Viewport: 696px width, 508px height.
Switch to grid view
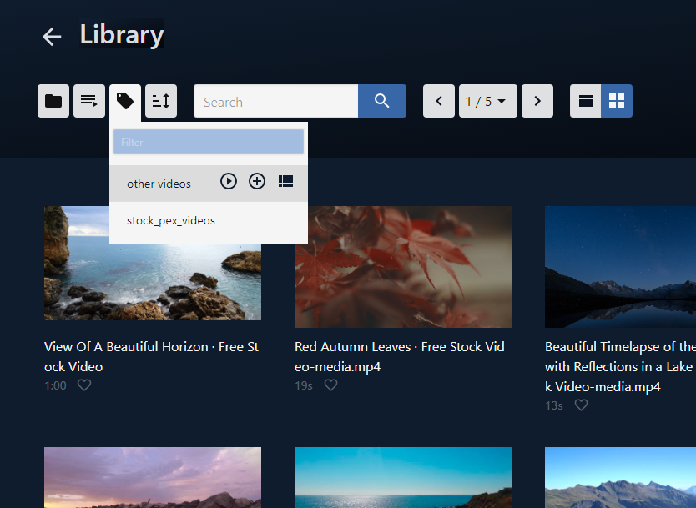pos(617,101)
